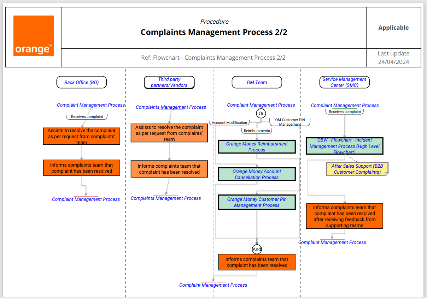Select the 'Ref: Flowchart' reference line
This screenshot has height=299, width=427.
tap(213, 58)
